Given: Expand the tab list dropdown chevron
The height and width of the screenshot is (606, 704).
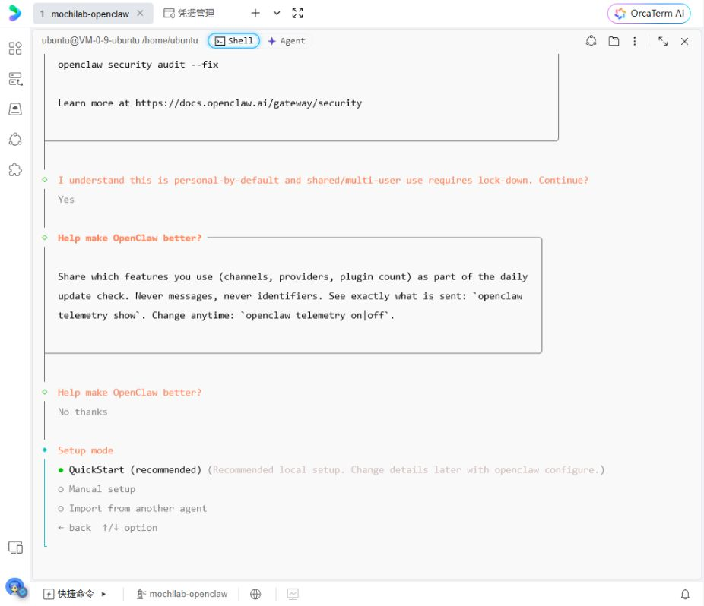Looking at the screenshot, I should (277, 14).
